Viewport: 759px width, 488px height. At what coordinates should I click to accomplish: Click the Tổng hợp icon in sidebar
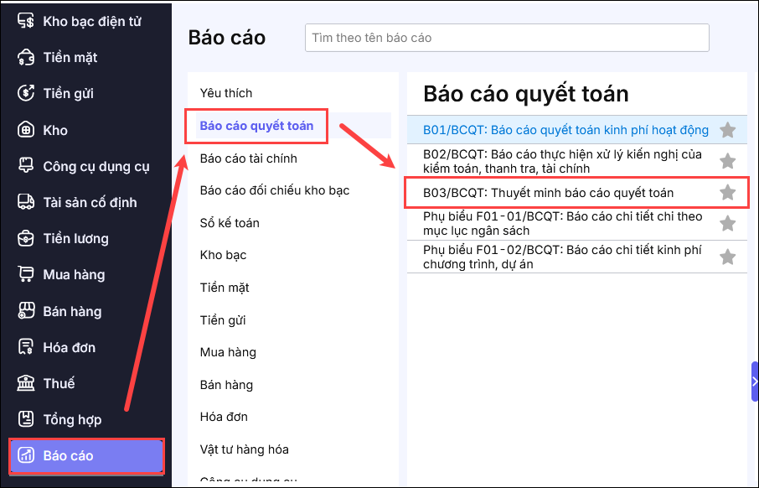point(26,419)
